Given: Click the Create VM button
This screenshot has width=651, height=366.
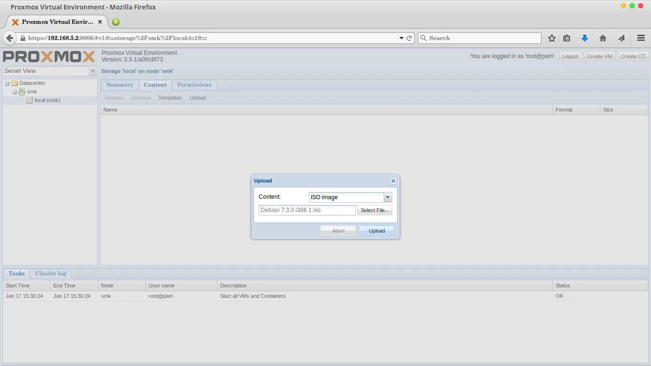Looking at the screenshot, I should coord(600,56).
